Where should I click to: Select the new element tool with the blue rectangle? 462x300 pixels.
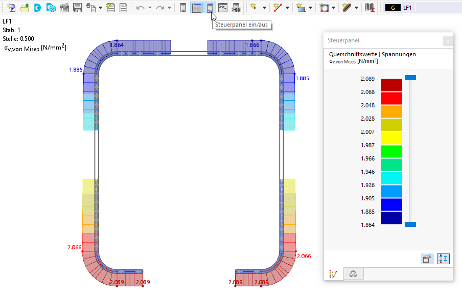pyautogui.click(x=301, y=8)
